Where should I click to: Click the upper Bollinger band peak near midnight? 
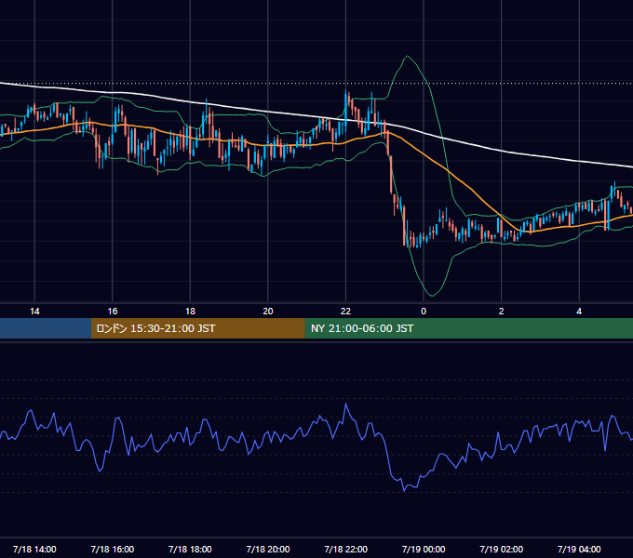tap(408, 56)
